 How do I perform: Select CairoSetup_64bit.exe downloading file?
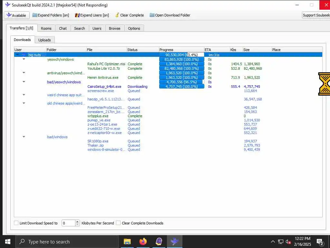104,87
